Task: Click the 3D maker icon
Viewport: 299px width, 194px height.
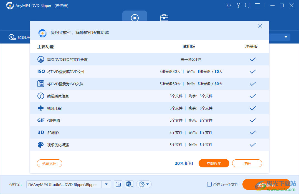Action: point(41,132)
